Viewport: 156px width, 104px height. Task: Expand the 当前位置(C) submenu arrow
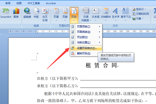coord(99,42)
